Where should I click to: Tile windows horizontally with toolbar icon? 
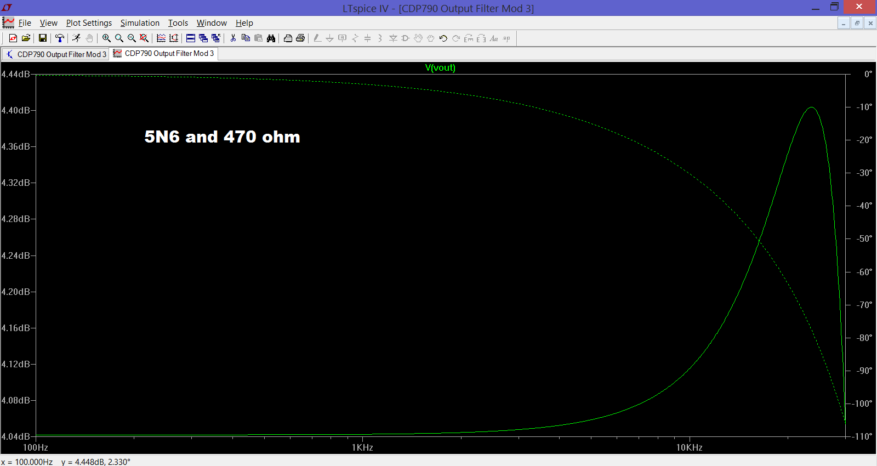pos(191,38)
